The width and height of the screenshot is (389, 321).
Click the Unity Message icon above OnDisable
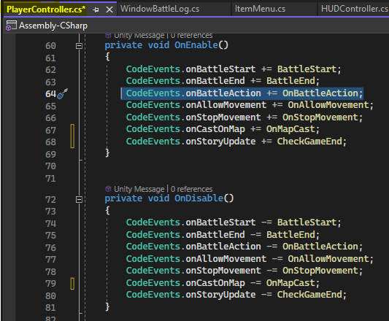(108, 189)
